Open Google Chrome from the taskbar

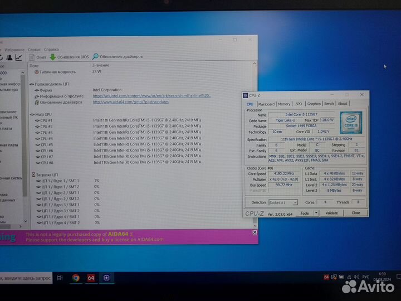click(76, 278)
